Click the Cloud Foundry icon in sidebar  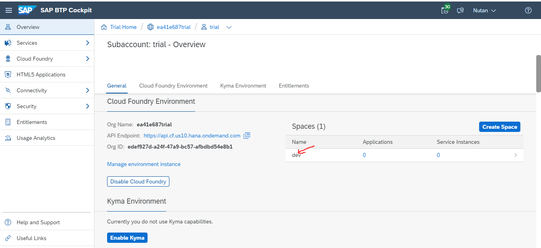click(8, 59)
